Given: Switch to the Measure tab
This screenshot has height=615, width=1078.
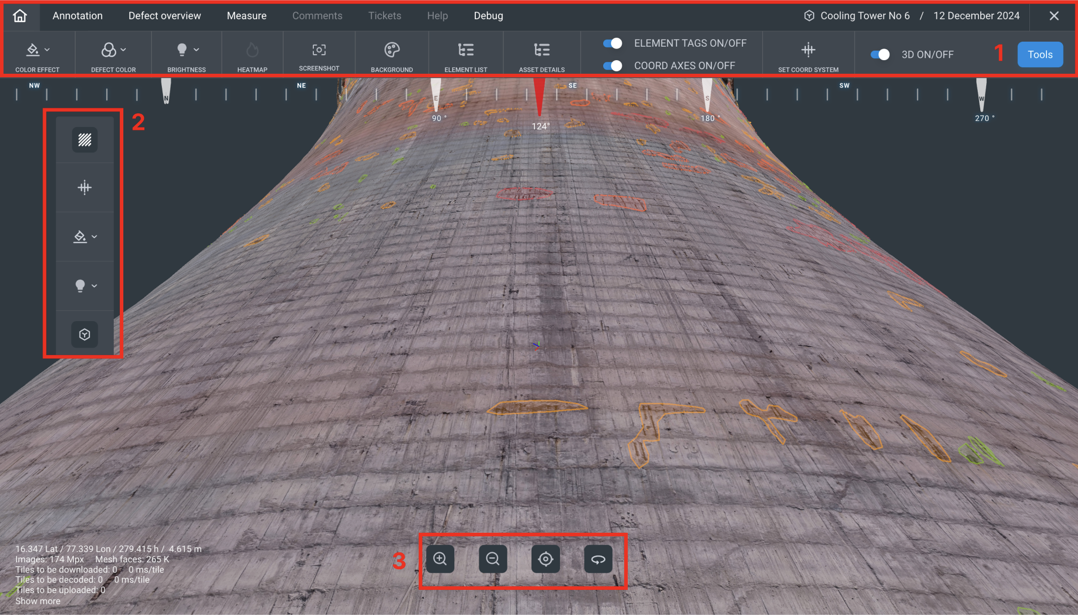Looking at the screenshot, I should pos(247,16).
